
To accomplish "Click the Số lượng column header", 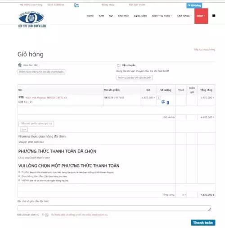I will pyautogui.click(x=166, y=90).
